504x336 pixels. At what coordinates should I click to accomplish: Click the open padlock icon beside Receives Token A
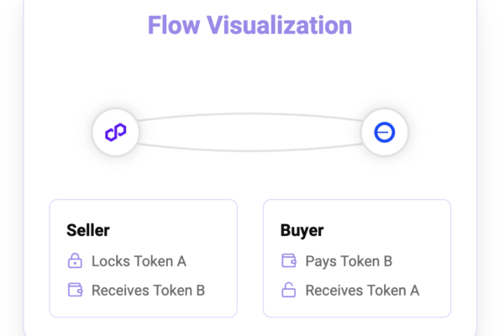pyautogui.click(x=289, y=290)
